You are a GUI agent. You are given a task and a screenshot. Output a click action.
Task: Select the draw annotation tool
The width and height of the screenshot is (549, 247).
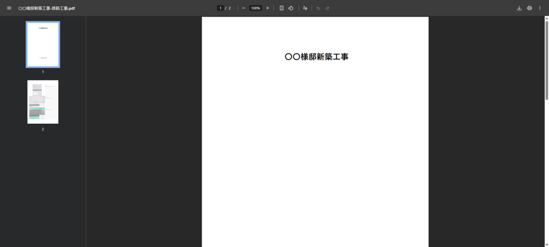coord(305,8)
